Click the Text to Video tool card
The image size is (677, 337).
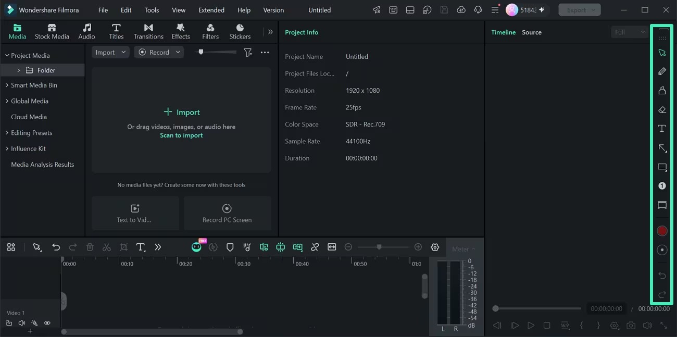135,213
